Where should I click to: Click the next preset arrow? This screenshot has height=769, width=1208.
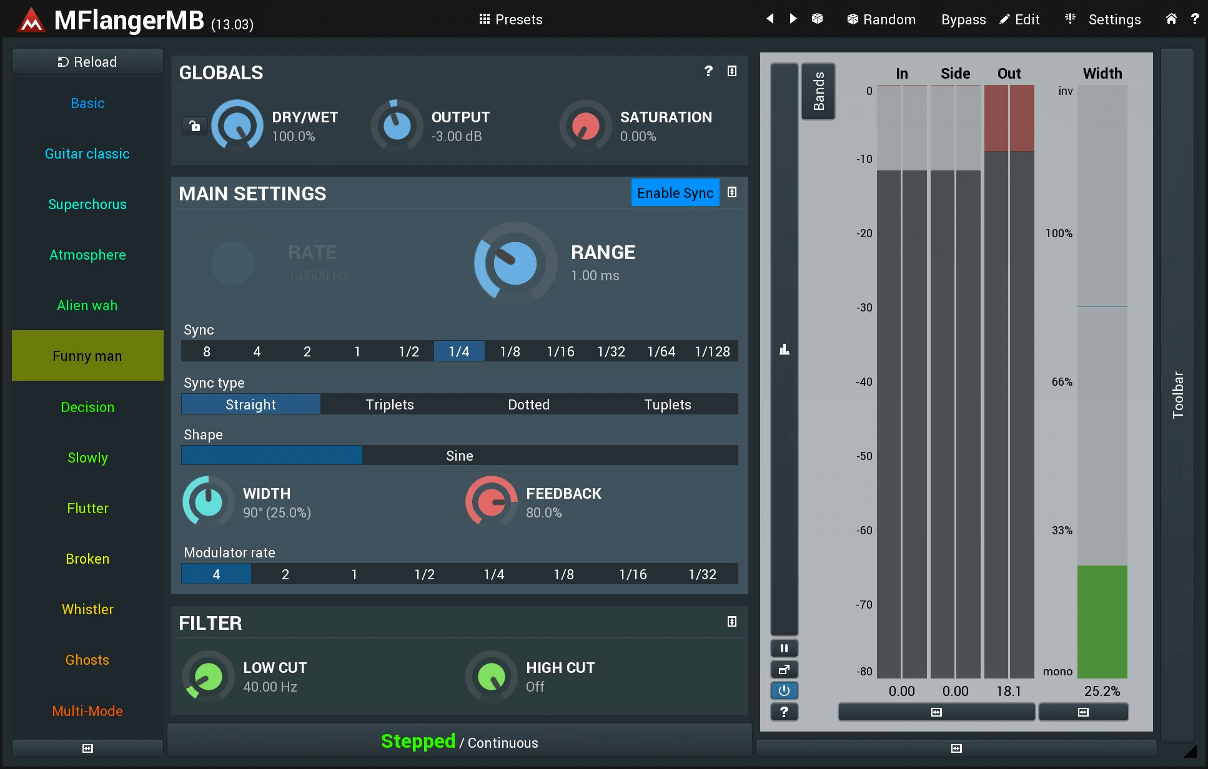pos(793,19)
